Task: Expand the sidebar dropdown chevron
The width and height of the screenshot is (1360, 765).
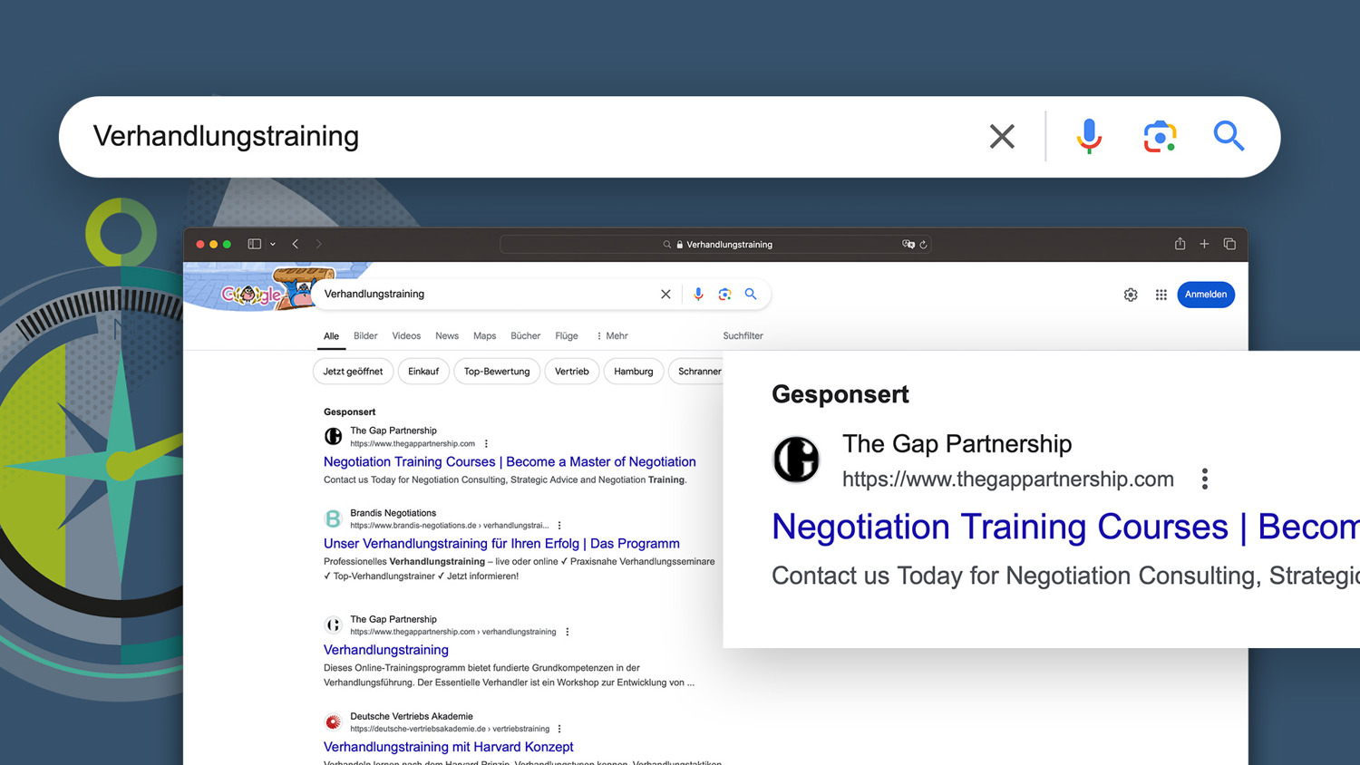Action: (273, 244)
